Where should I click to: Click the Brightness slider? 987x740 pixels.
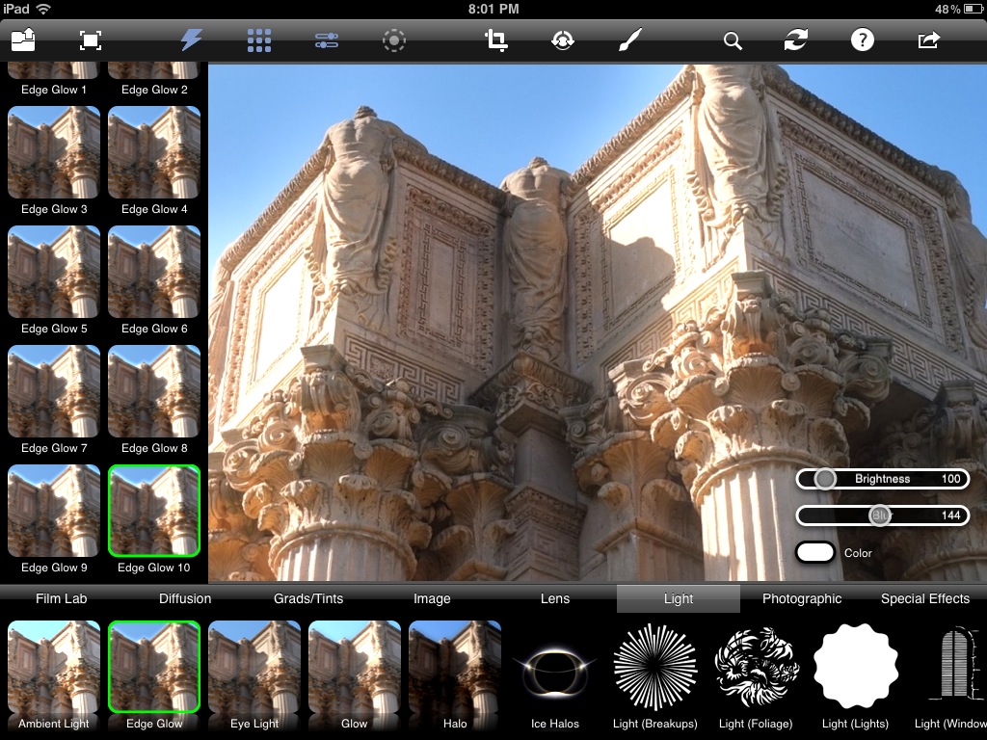(882, 479)
